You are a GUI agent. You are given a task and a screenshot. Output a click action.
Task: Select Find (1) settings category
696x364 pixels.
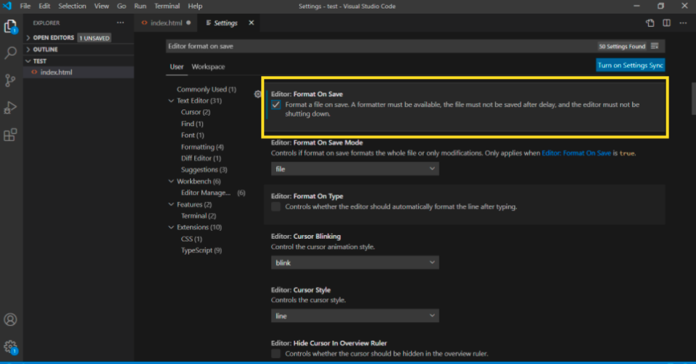pyautogui.click(x=191, y=124)
